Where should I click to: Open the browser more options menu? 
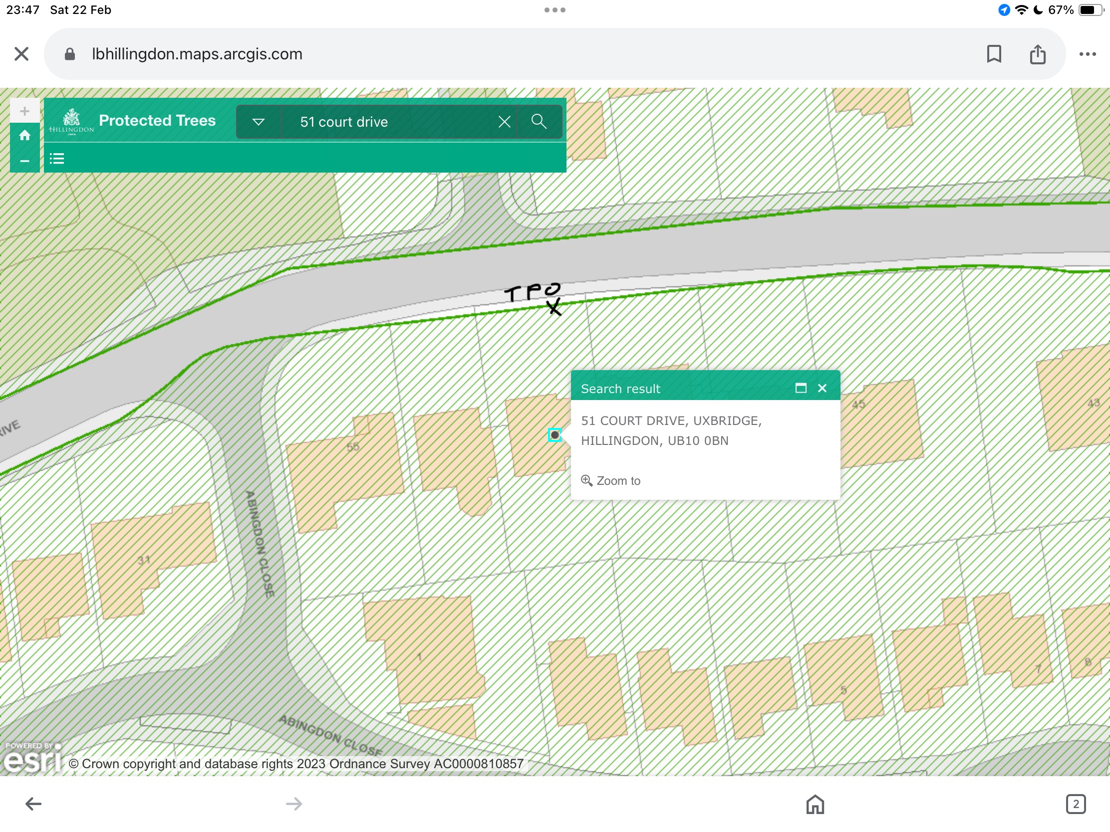[x=1087, y=54]
